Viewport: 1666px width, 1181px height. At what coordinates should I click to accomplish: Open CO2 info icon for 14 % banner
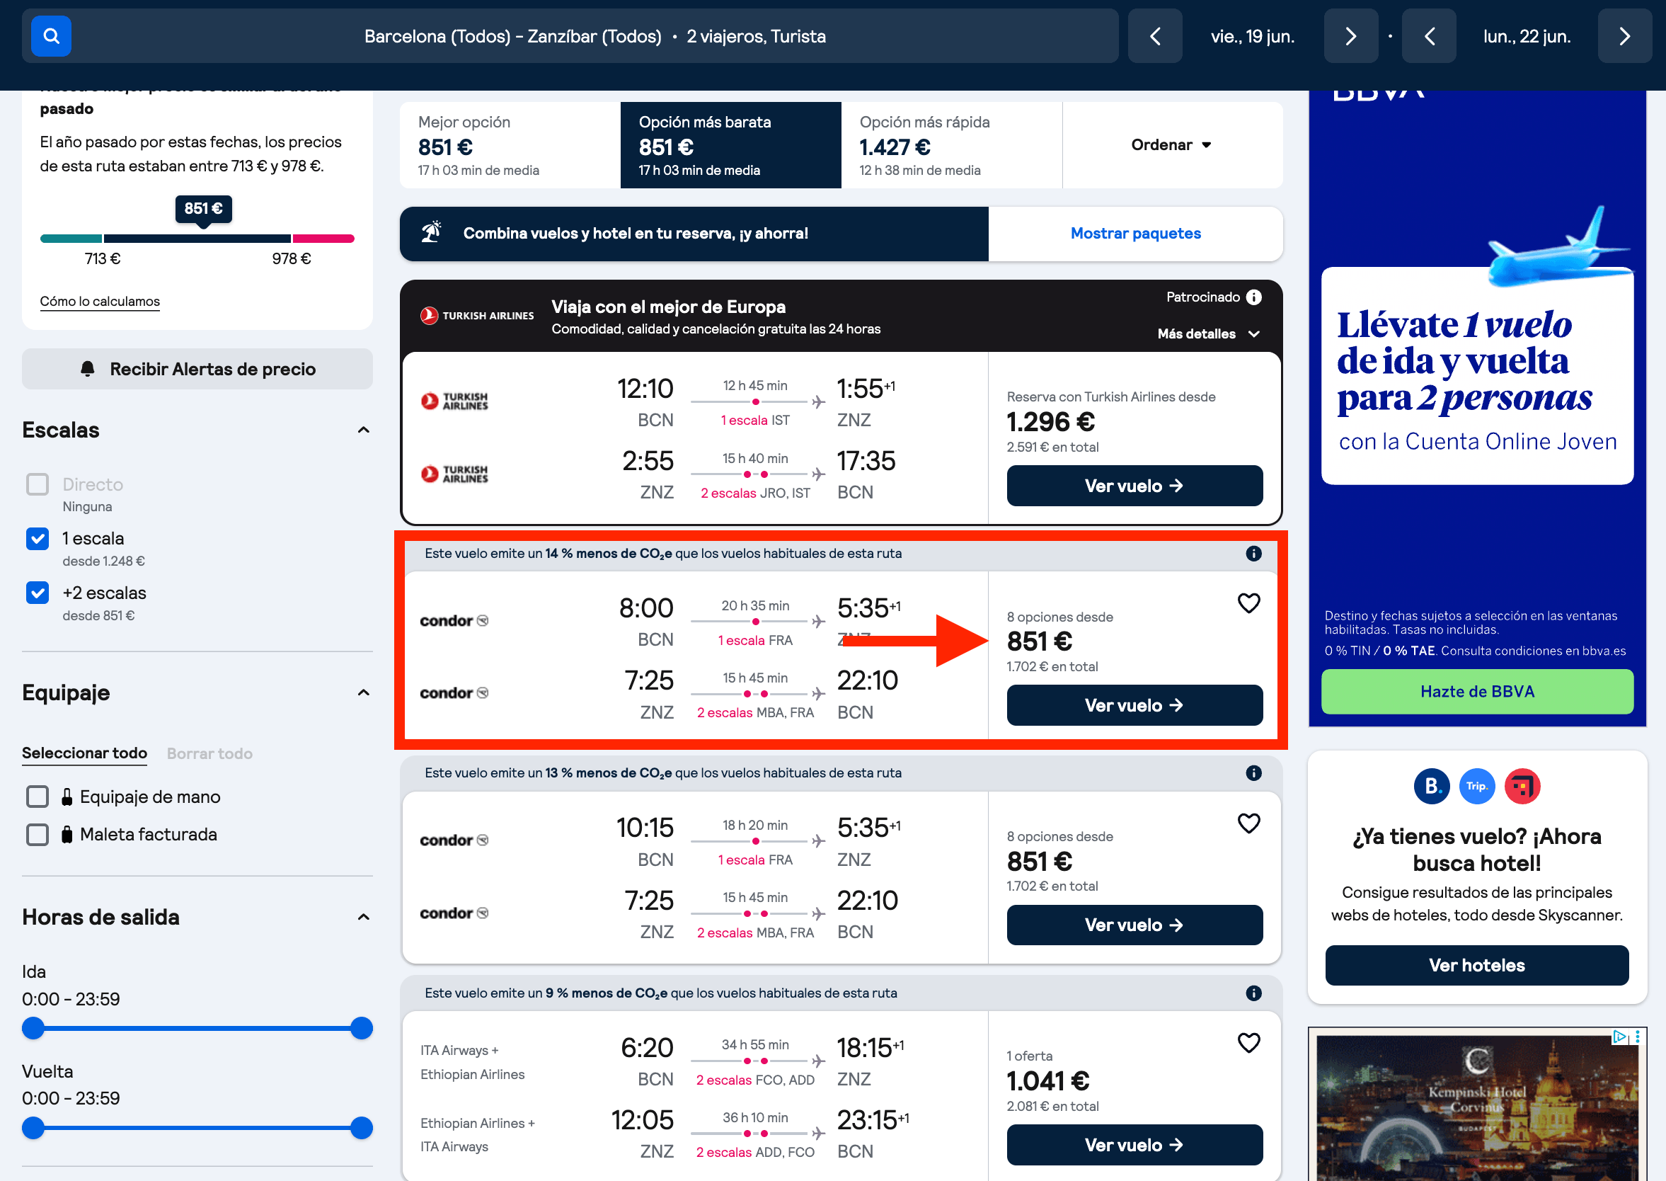(1254, 554)
